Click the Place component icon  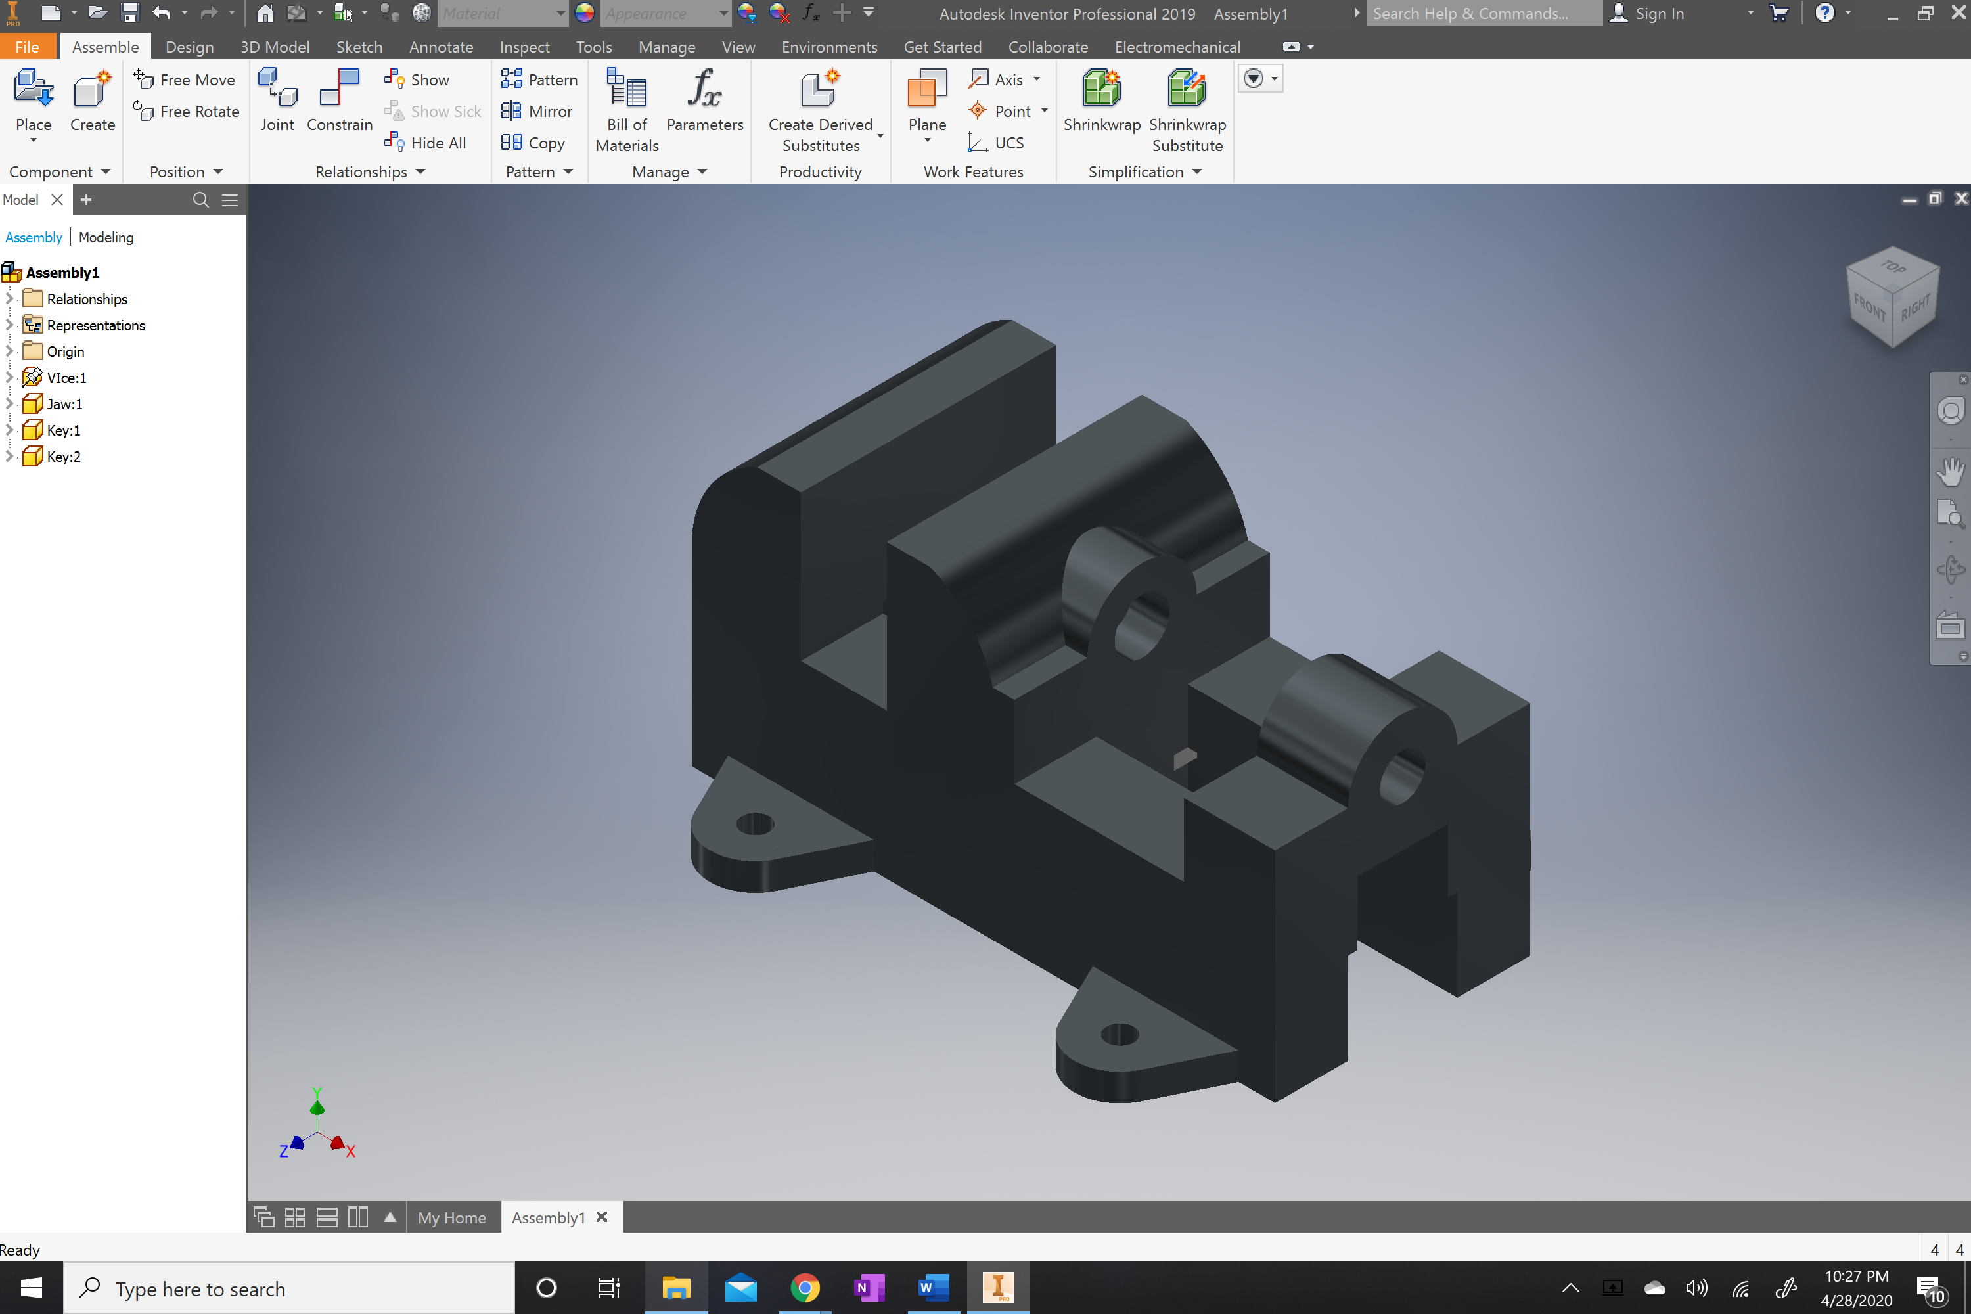[34, 89]
